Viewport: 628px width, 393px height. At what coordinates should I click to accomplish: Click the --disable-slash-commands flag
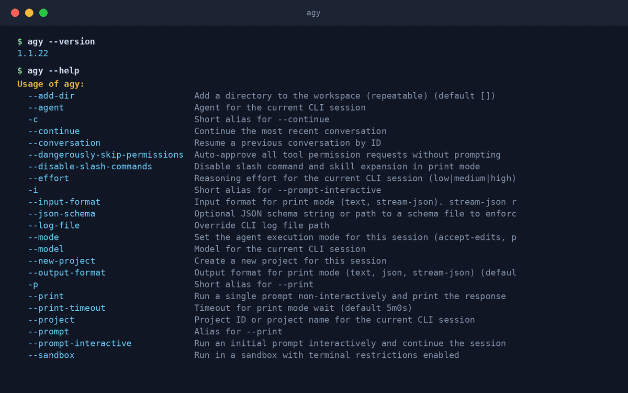click(90, 167)
